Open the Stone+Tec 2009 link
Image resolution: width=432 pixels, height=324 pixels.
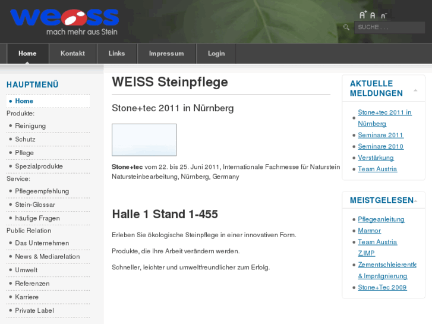[382, 287]
